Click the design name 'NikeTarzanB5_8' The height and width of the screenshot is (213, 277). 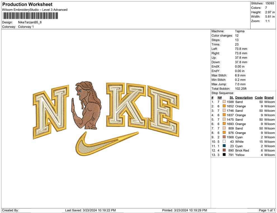30,22
